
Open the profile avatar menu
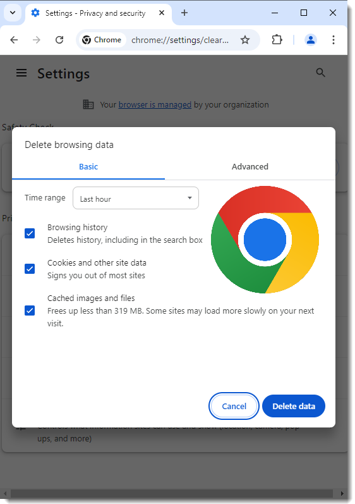point(310,40)
